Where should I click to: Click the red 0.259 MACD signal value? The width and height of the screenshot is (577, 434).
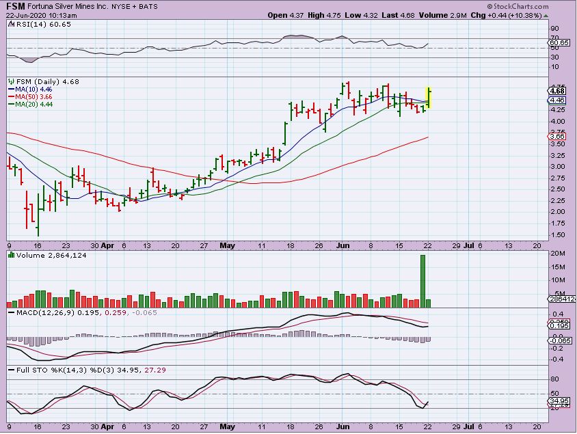point(115,312)
